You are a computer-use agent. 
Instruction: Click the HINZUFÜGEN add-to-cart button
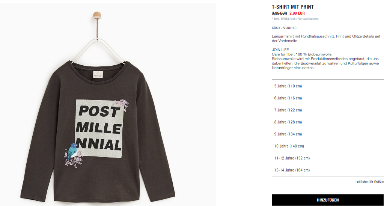click(328, 200)
